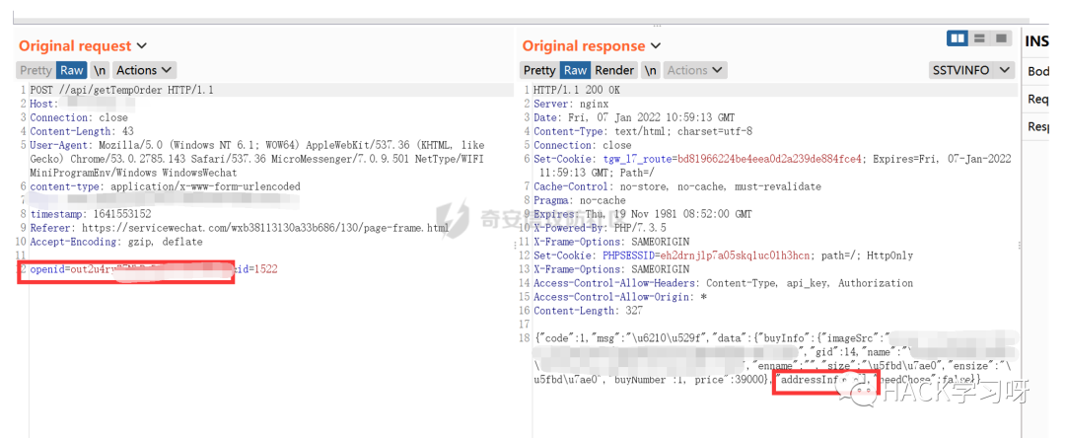1065x438 pixels.
Task: Click the 'Cache-Control: no-store' header
Action: point(677,186)
